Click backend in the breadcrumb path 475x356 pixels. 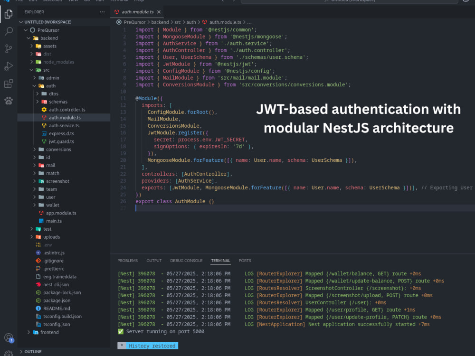(x=160, y=22)
